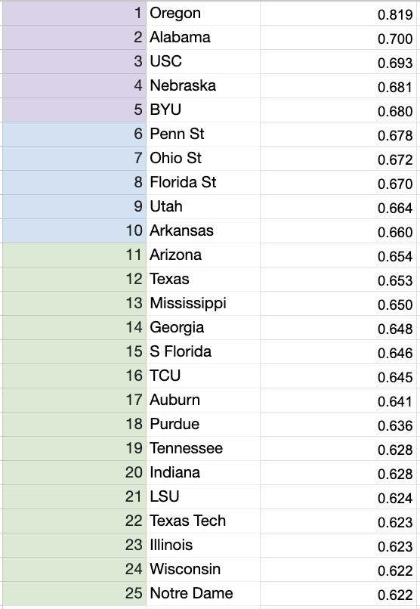Viewport: 420px width, 609px height.
Task: Click the Purdue name cell
Action: pyautogui.click(x=203, y=424)
